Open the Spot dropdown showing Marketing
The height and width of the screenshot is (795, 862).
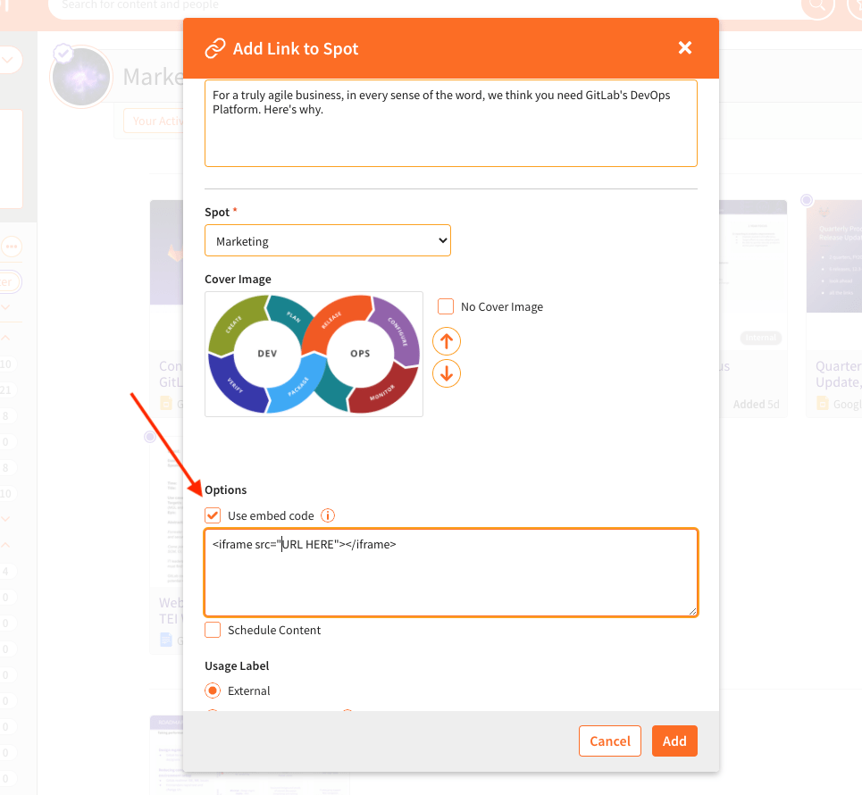point(328,241)
